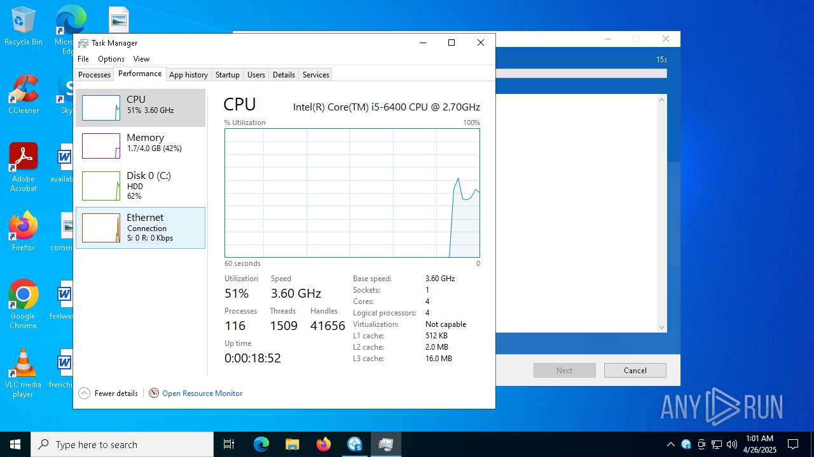Click the volume tray icon
Screen dimensions: 814x457
(x=732, y=444)
